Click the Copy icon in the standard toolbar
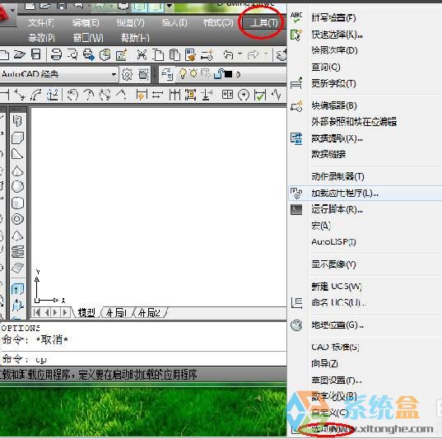Screen dimensions: 442x439 tap(158, 54)
